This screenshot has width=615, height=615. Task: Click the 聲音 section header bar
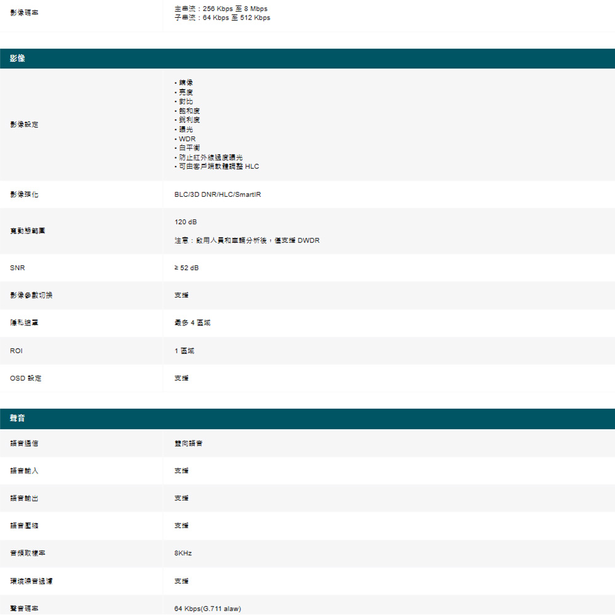coord(307,419)
